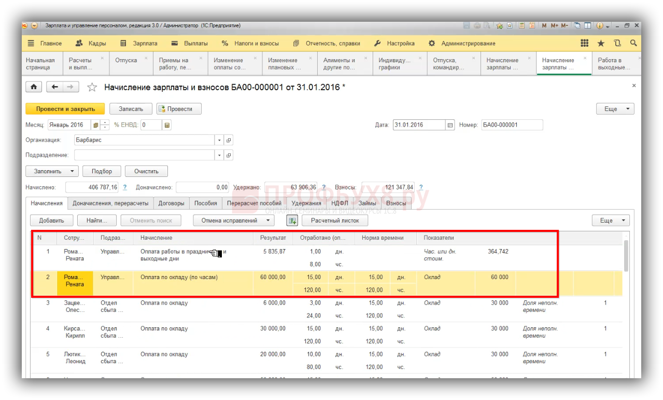Image resolution: width=663 pixels, height=400 pixels.
Task: Click the help link next to Начислено
Action: tap(125, 187)
